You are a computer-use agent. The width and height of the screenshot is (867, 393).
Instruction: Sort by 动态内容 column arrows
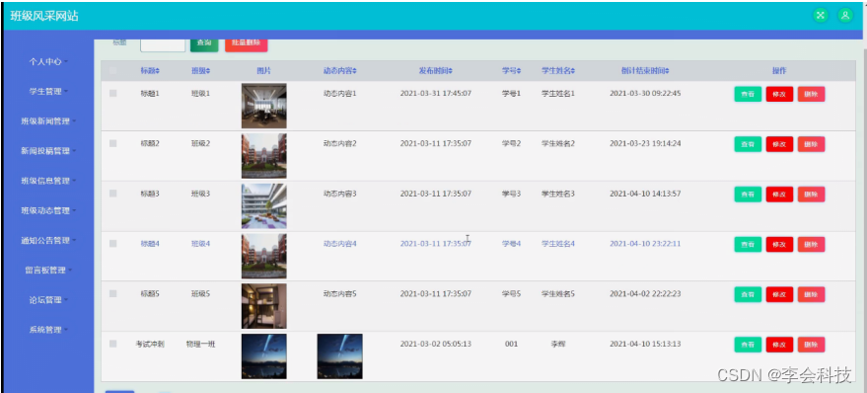click(354, 71)
